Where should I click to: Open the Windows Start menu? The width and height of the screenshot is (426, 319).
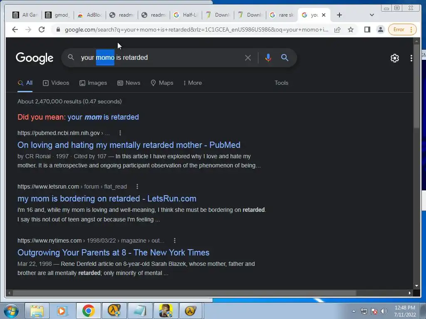coord(11,311)
